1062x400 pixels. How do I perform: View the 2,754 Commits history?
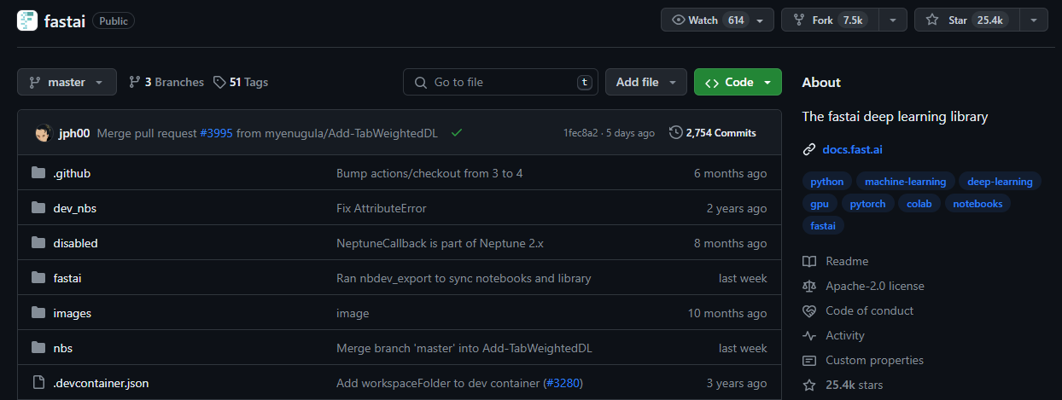(713, 133)
